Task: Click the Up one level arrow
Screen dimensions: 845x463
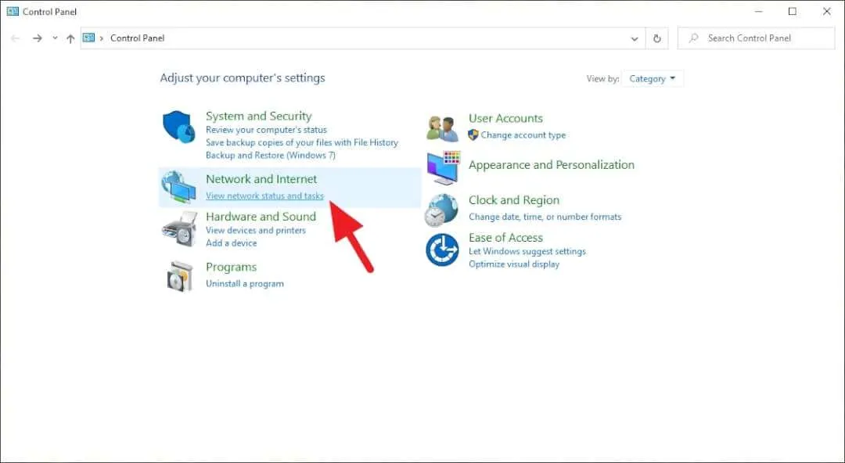Action: tap(70, 38)
